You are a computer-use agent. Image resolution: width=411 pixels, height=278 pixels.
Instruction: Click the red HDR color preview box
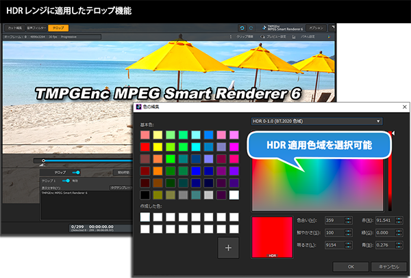pyautogui.click(x=272, y=237)
